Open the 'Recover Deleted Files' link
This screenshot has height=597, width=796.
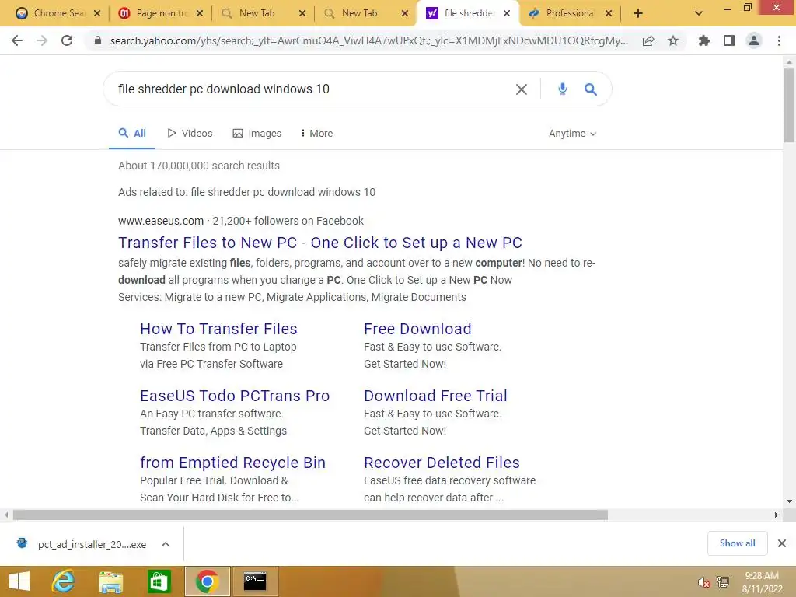pyautogui.click(x=442, y=463)
